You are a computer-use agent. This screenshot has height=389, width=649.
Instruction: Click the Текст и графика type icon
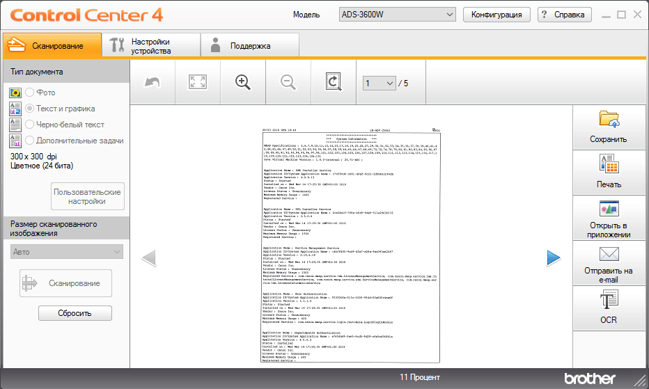click(15, 109)
